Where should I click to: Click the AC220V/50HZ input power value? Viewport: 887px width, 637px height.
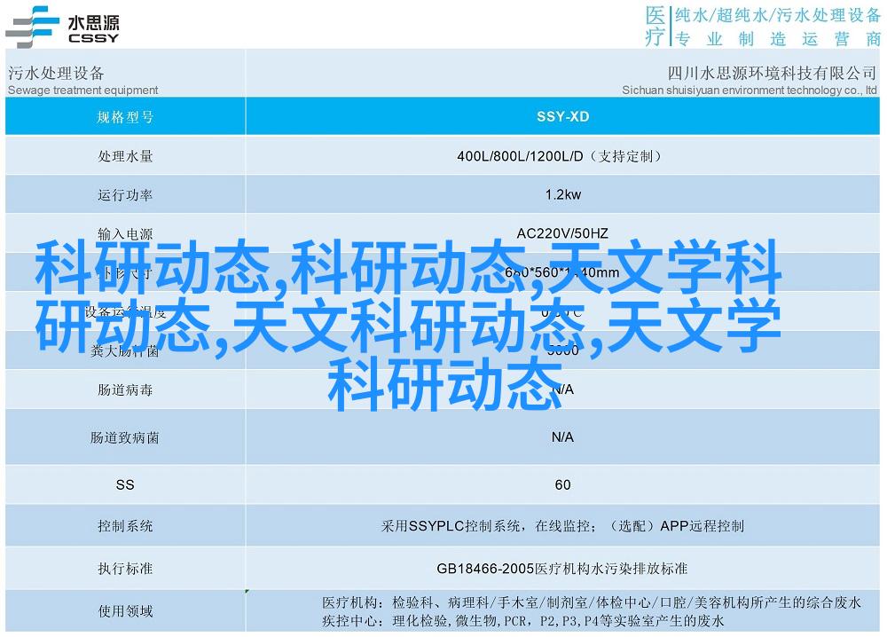tap(562, 234)
